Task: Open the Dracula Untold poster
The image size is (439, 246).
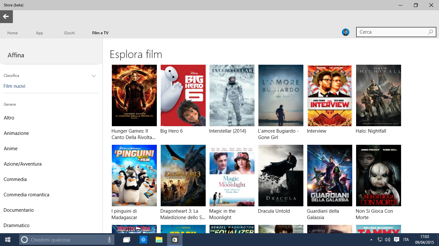Action: point(281,176)
